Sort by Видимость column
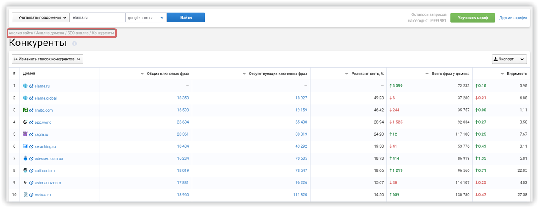This screenshot has height=208, width=539. point(514,74)
